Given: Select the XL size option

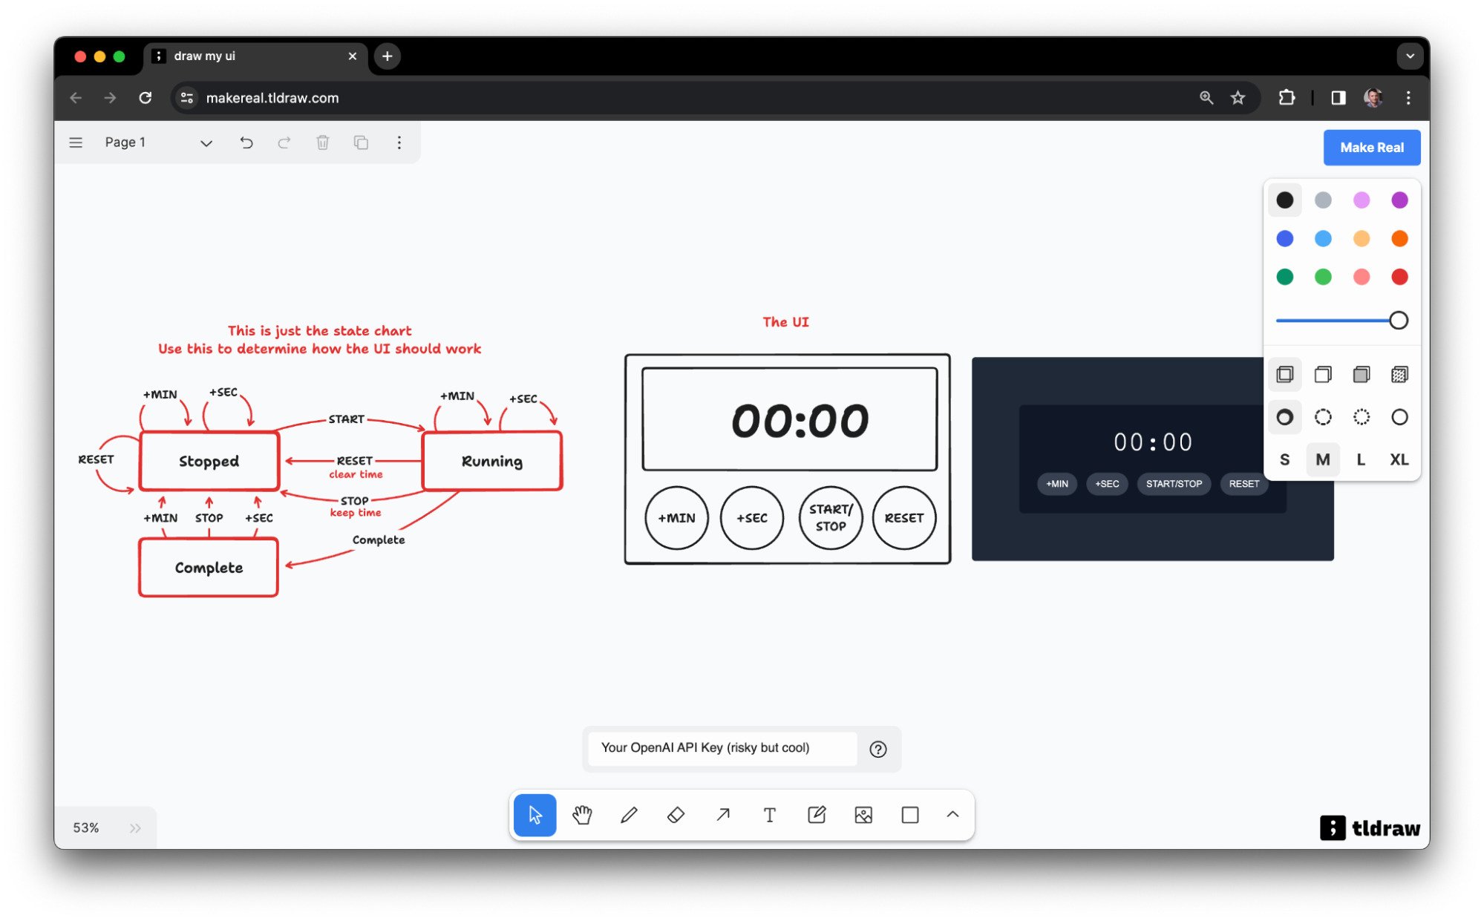Looking at the screenshot, I should (x=1399, y=459).
